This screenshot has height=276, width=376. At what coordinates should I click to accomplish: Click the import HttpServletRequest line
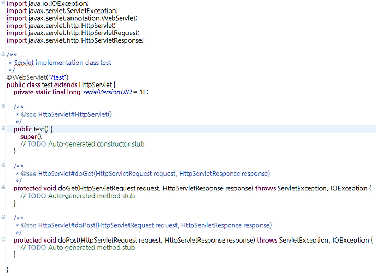pyautogui.click(x=73, y=33)
